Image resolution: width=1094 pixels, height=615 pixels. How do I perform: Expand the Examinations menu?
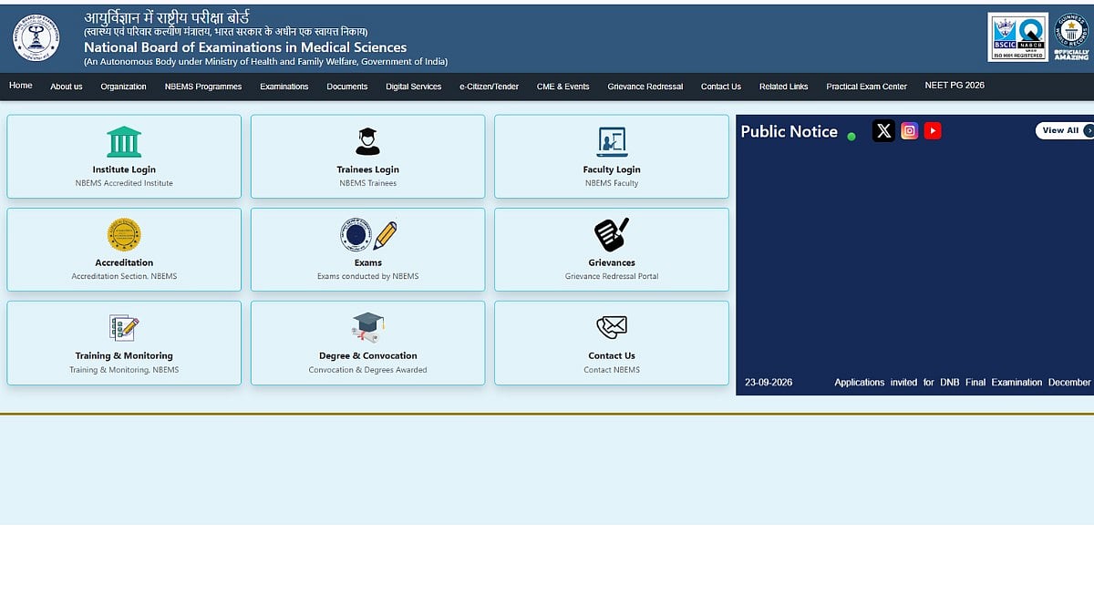(284, 87)
